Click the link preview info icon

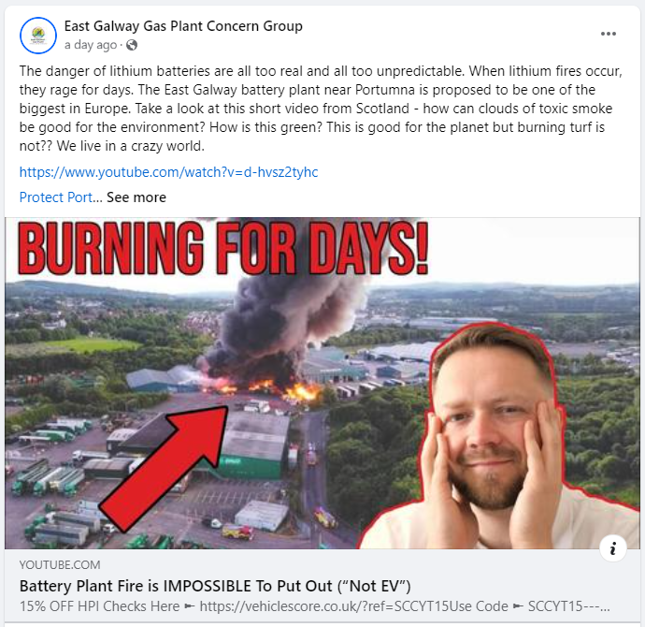pos(613,548)
